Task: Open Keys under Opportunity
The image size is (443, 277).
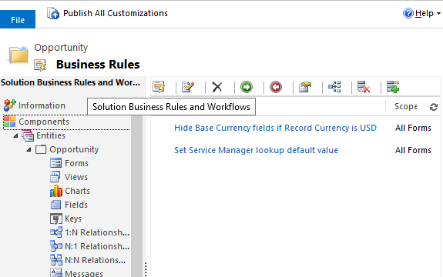Action: coord(73,219)
